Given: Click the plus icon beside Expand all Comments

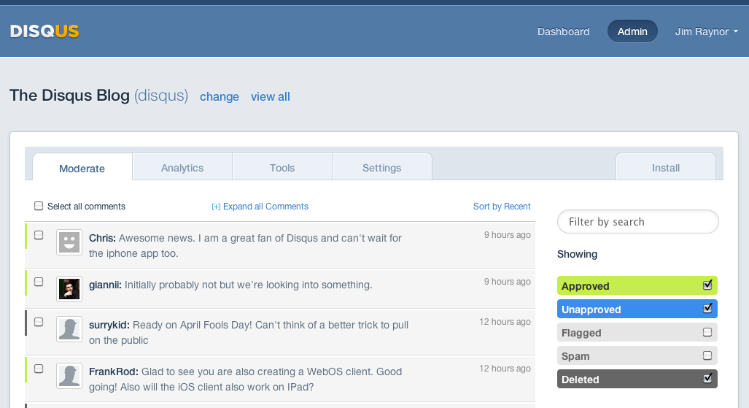Looking at the screenshot, I should pos(216,207).
